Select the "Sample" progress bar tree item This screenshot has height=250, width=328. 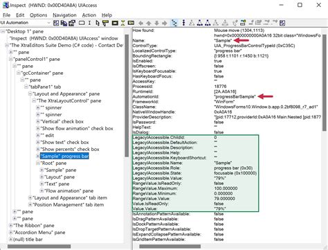pos(64,157)
